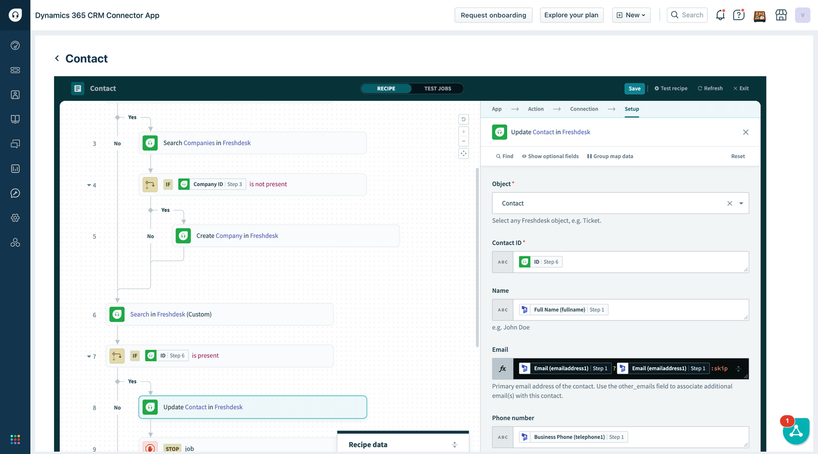Open the New dropdown menu
This screenshot has height=454, width=818.
click(631, 15)
